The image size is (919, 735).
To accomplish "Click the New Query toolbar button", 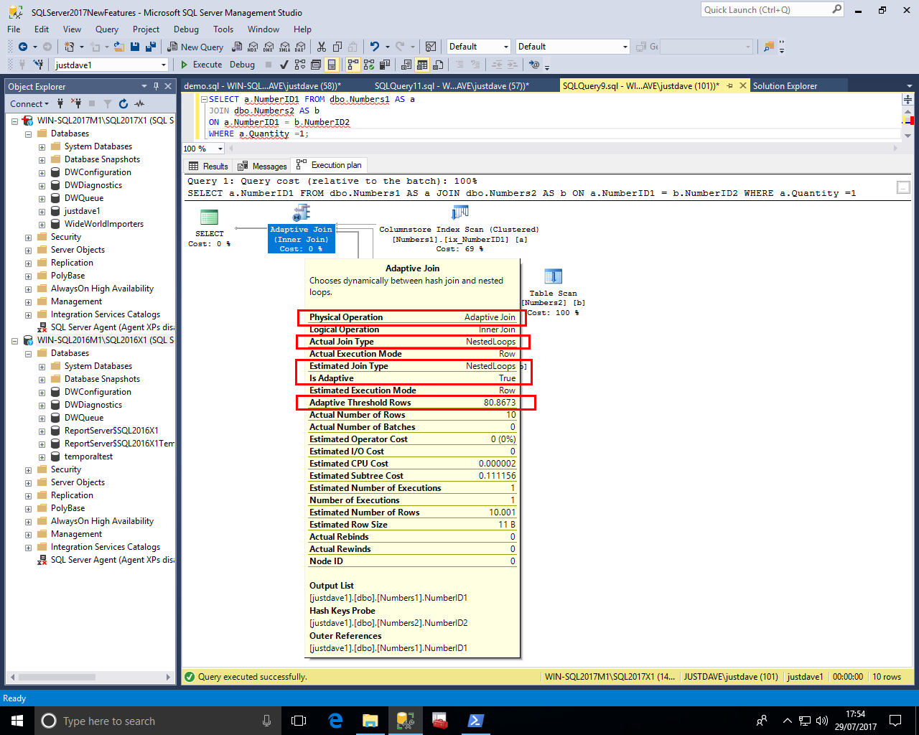I will (x=195, y=47).
